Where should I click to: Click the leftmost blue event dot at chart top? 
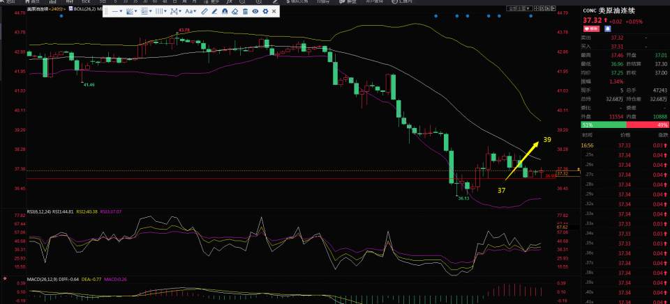pyautogui.click(x=61, y=16)
